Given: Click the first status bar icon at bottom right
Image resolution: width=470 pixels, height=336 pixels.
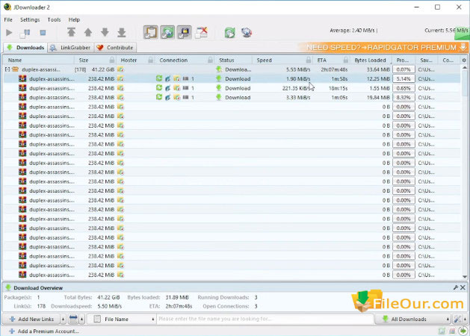Looking at the screenshot, I should [442, 331].
